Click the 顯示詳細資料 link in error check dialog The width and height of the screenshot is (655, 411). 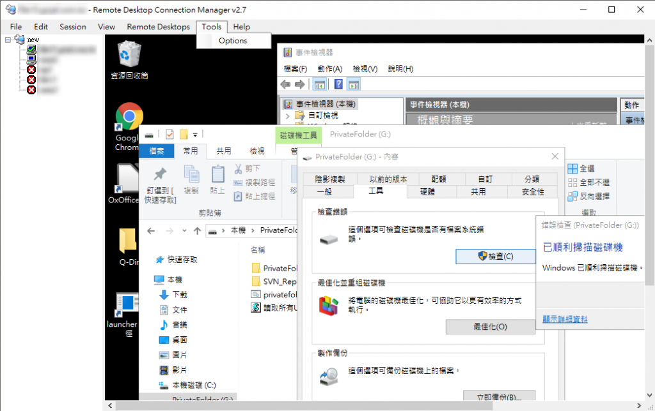(x=565, y=319)
